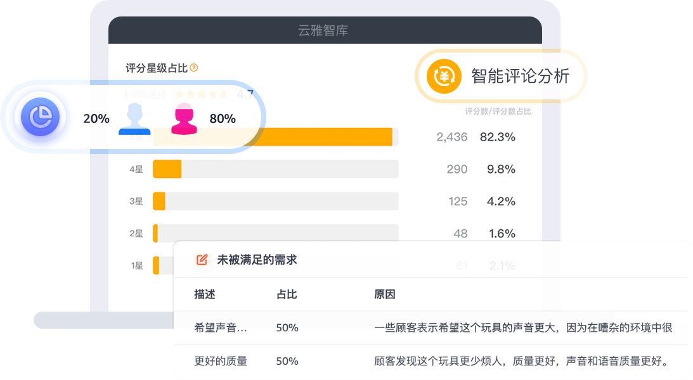Click the blue male user icon
Image resolution: width=693 pixels, height=380 pixels.
[134, 118]
